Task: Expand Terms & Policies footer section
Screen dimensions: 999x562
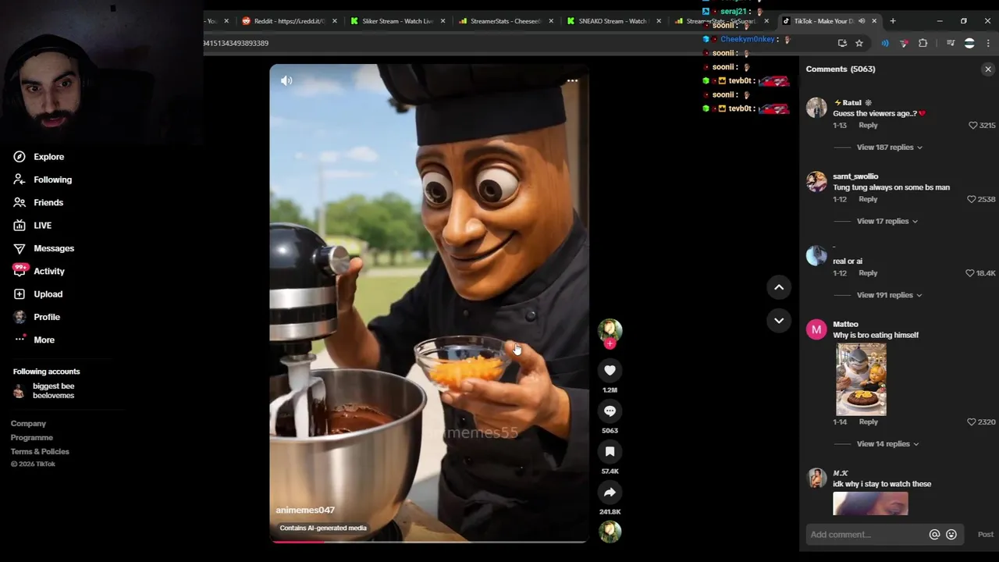Action: coord(40,452)
